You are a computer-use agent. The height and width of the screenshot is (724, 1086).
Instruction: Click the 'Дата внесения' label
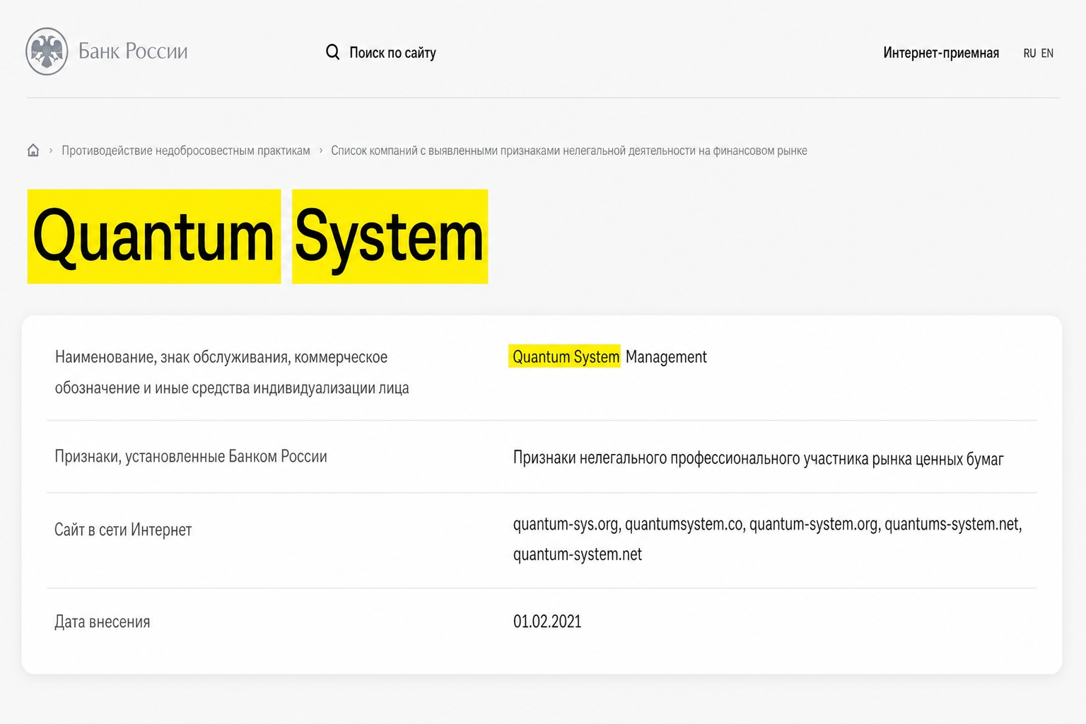tap(103, 622)
